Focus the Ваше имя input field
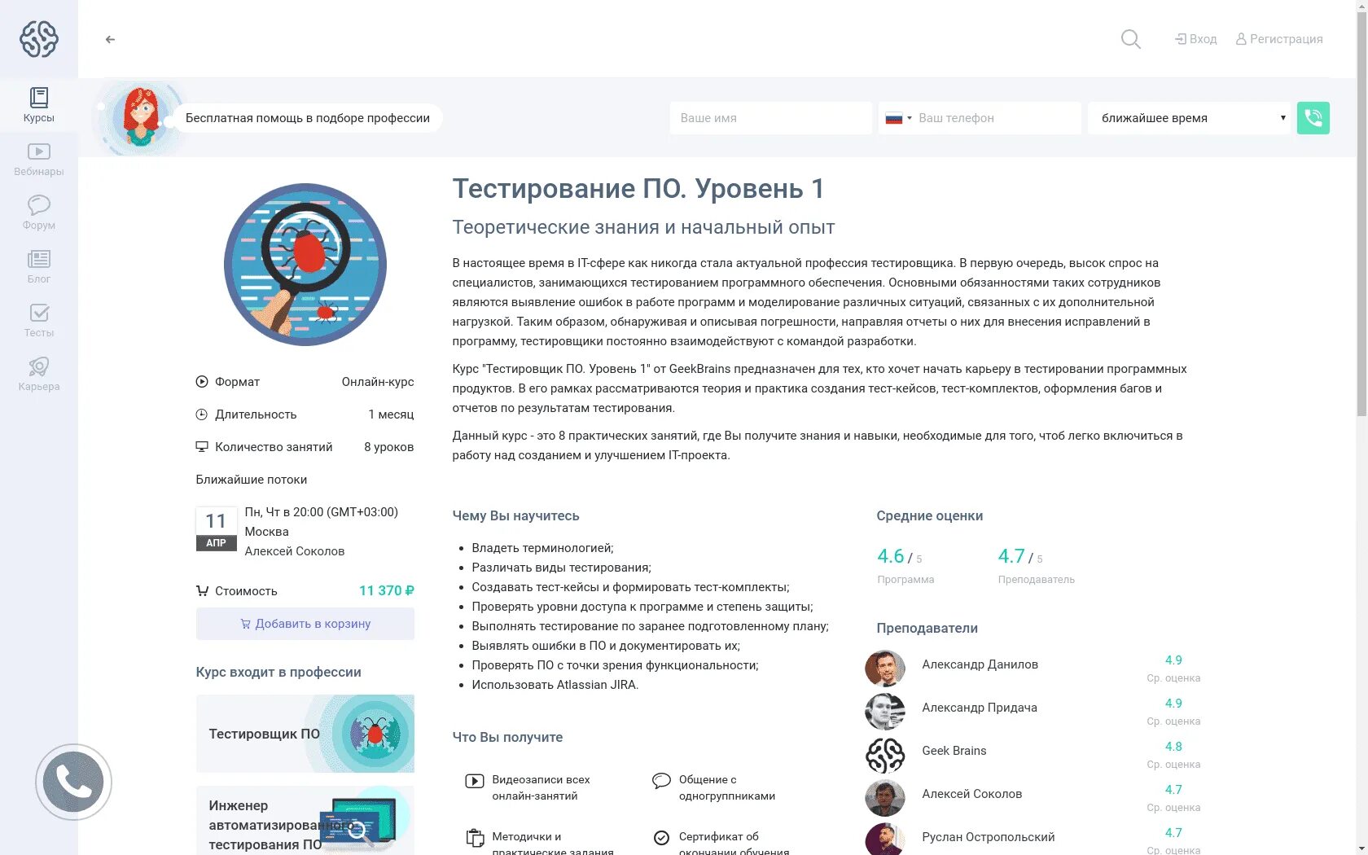This screenshot has width=1368, height=855. tap(770, 118)
